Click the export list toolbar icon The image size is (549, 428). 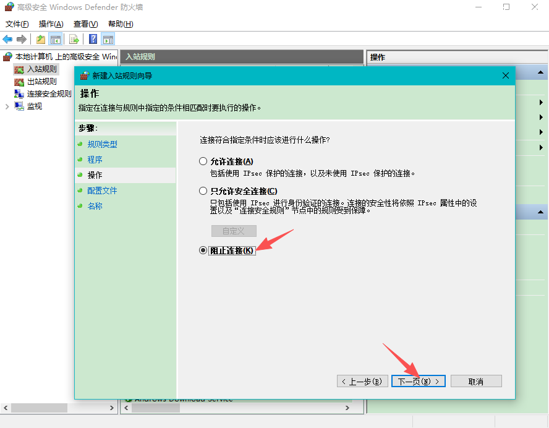pyautogui.click(x=74, y=38)
